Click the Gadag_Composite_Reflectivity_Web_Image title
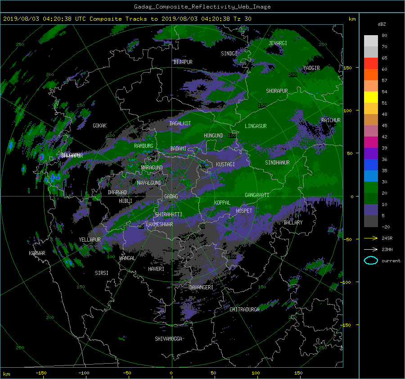This screenshot has height=379, width=405. point(202,7)
